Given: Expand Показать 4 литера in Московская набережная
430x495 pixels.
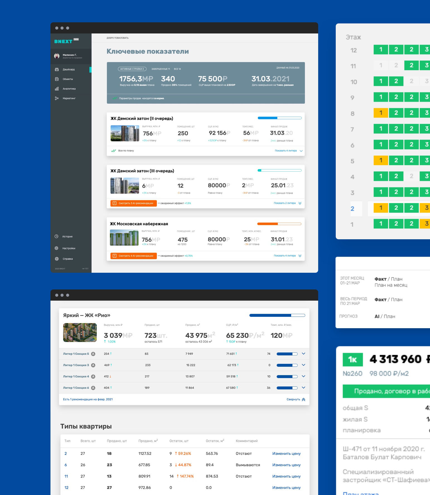Looking at the screenshot, I should pos(288,256).
